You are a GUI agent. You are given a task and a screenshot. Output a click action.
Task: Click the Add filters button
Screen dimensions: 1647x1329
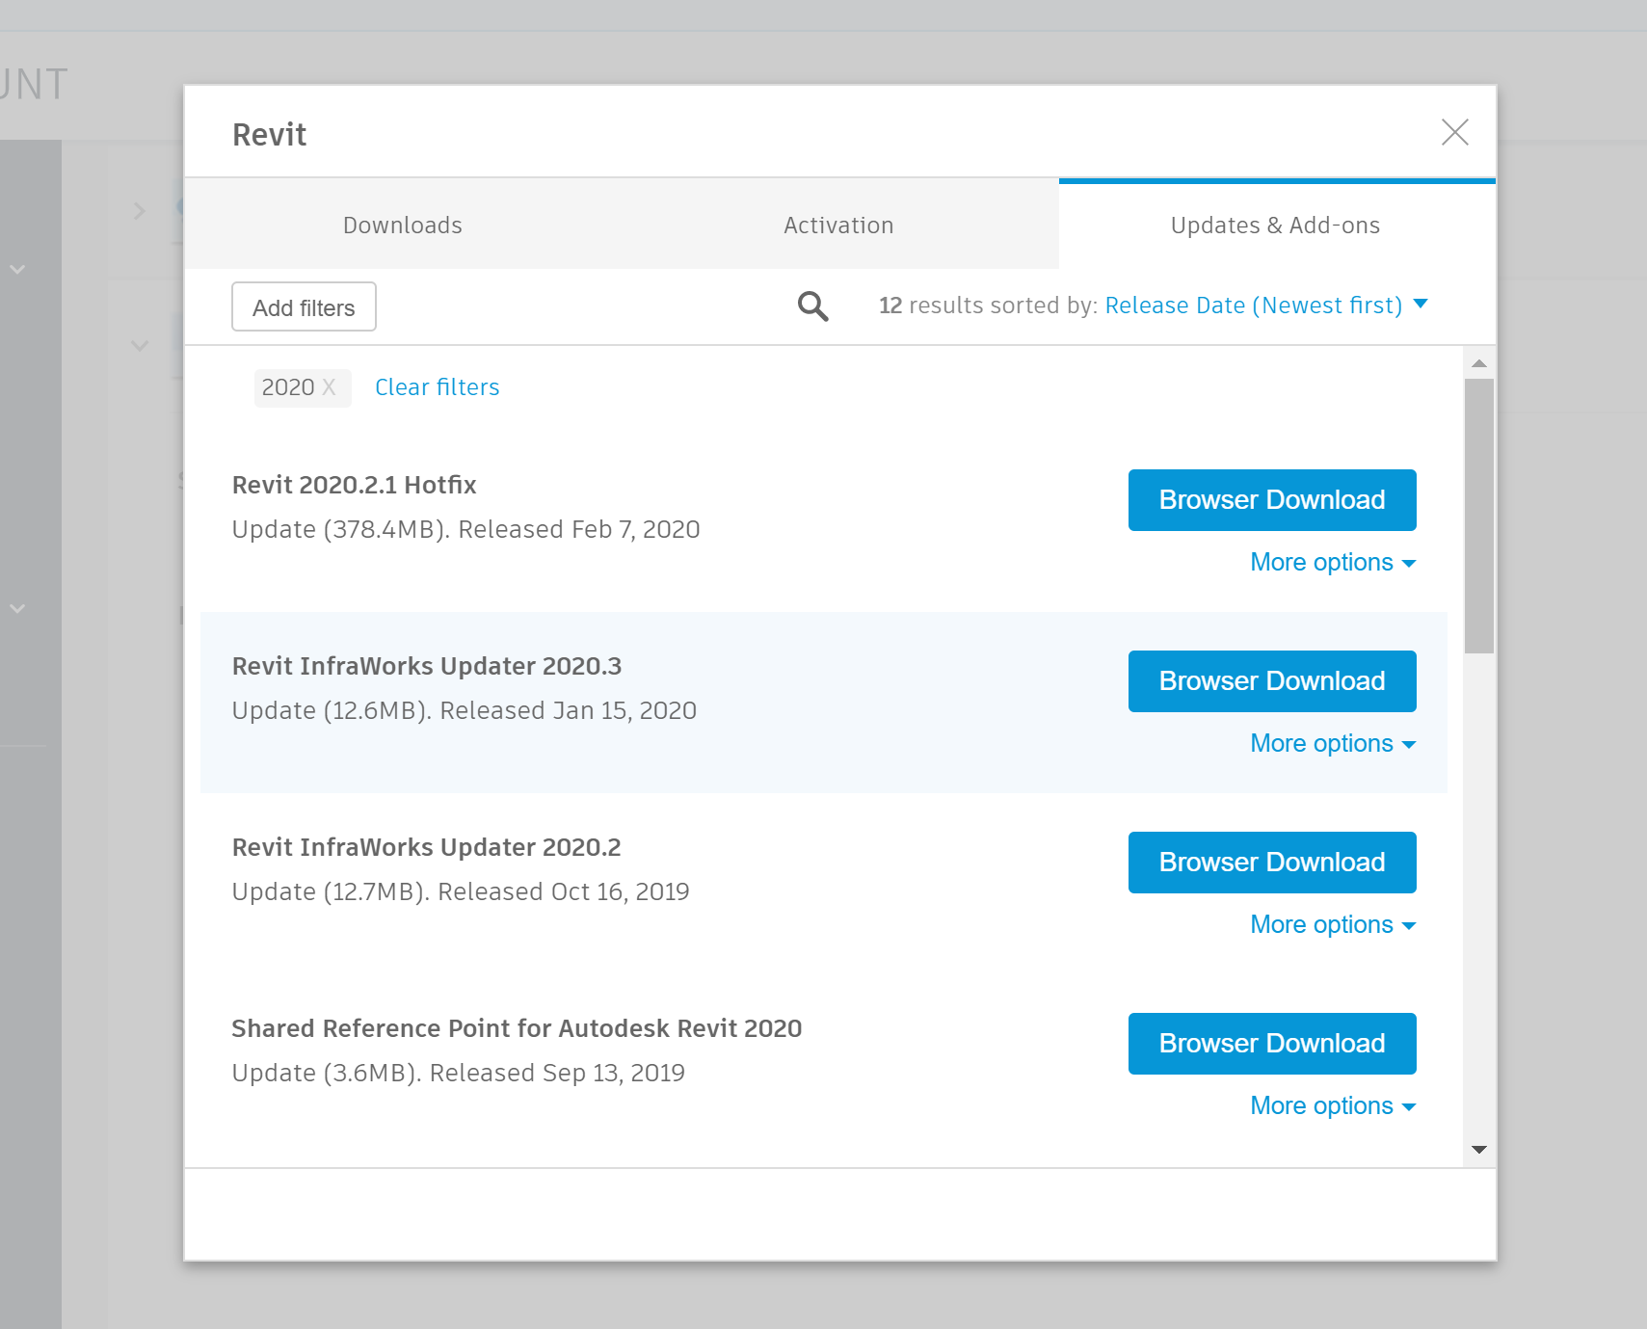pyautogui.click(x=304, y=307)
